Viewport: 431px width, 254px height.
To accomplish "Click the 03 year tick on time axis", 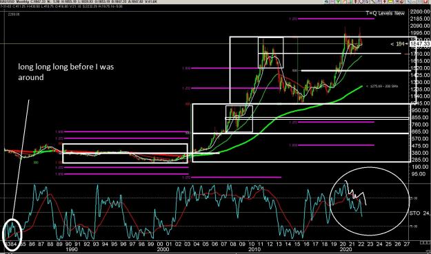I will pos(187,244).
